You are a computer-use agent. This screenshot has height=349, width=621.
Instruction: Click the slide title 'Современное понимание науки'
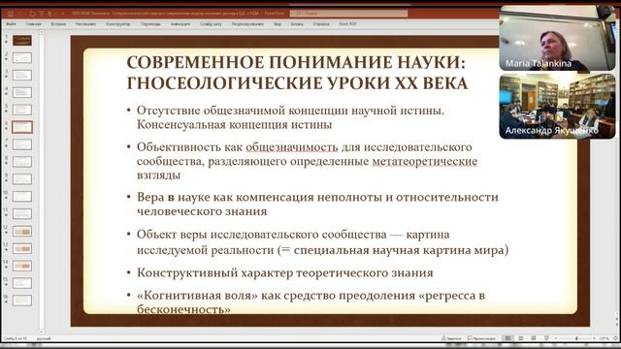tap(297, 73)
